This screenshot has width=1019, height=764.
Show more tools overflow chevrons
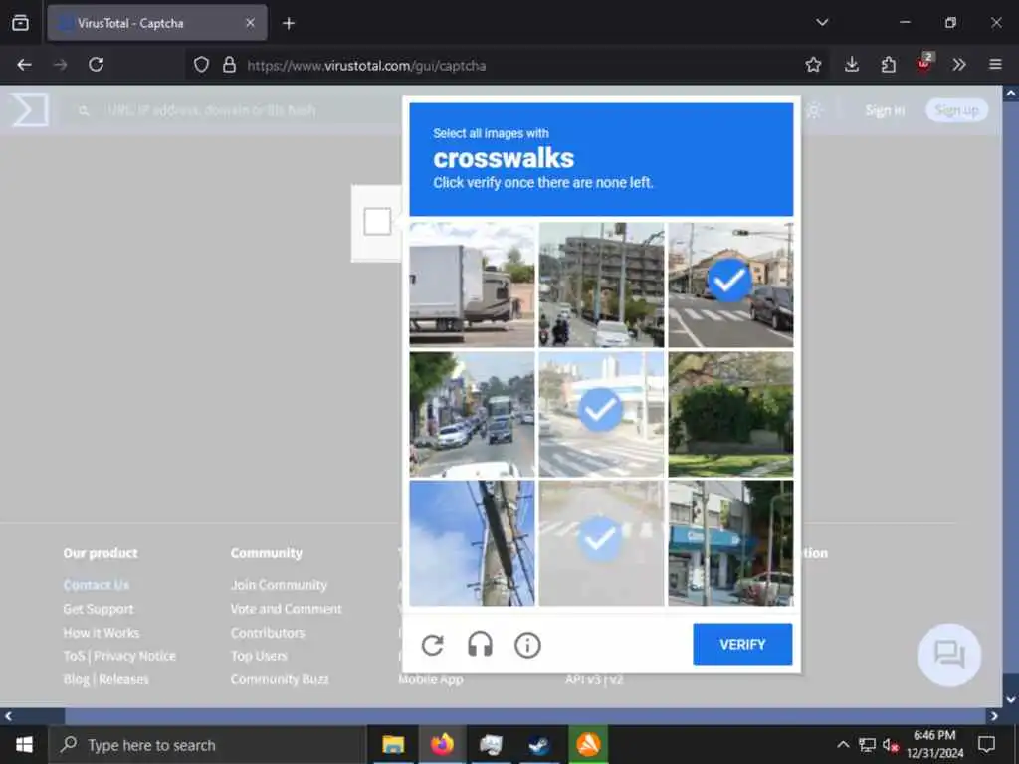pyautogui.click(x=959, y=65)
